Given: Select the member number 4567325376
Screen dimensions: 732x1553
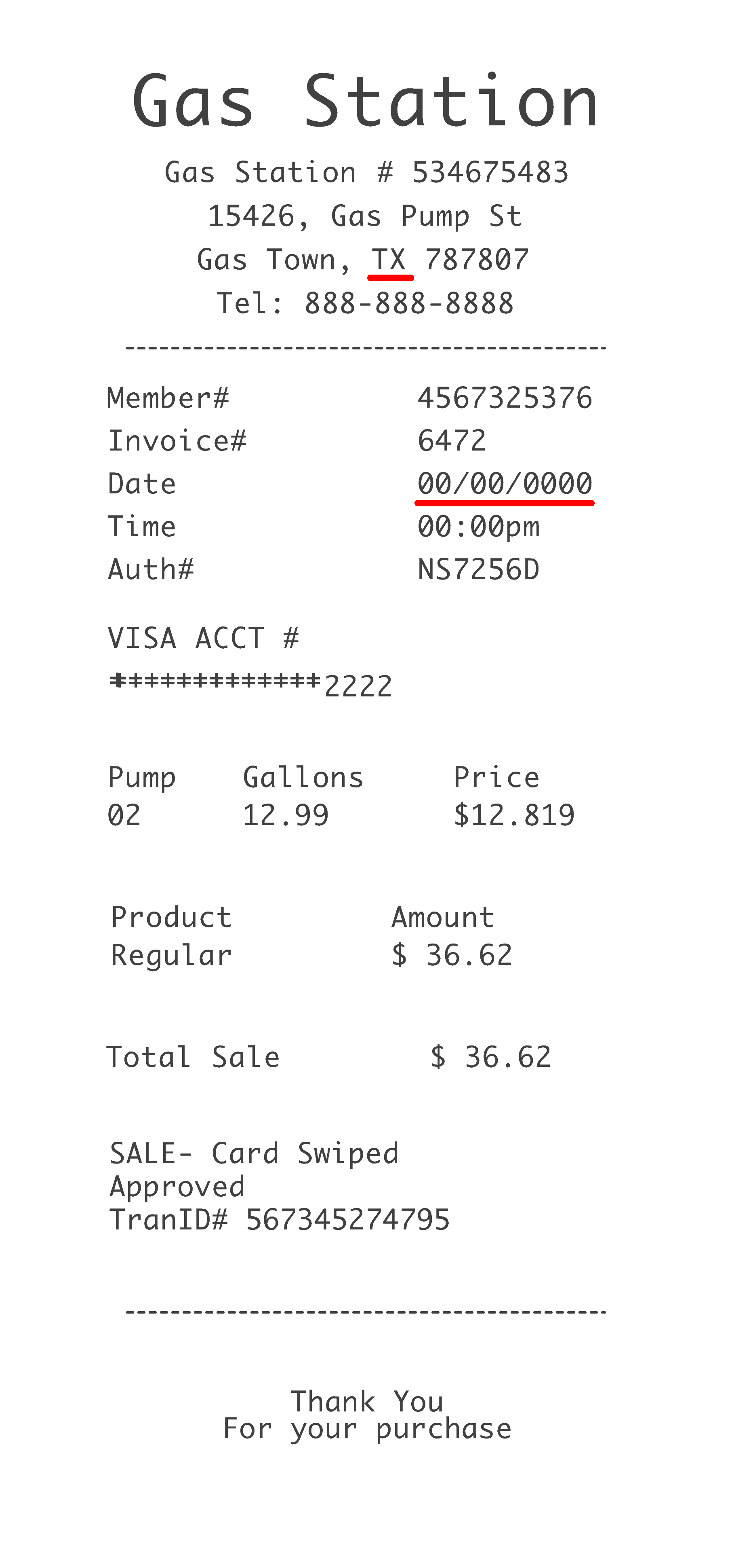Looking at the screenshot, I should (505, 398).
